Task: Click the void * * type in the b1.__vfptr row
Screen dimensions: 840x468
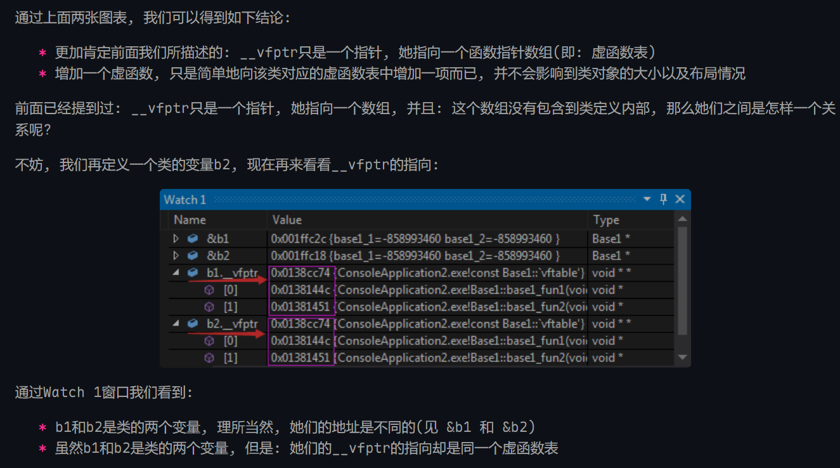Action: point(611,273)
